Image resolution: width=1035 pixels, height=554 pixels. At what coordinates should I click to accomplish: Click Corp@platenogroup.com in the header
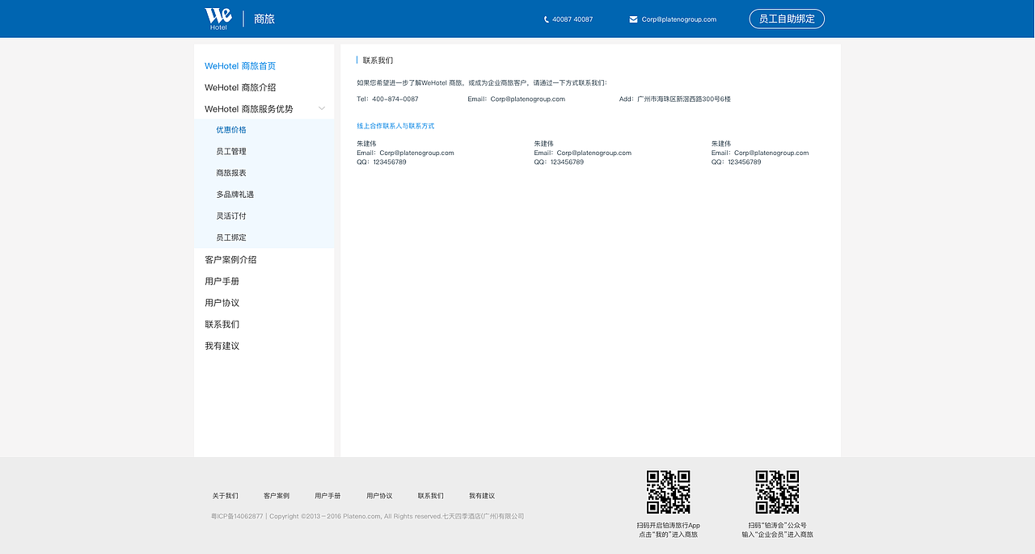tap(680, 19)
